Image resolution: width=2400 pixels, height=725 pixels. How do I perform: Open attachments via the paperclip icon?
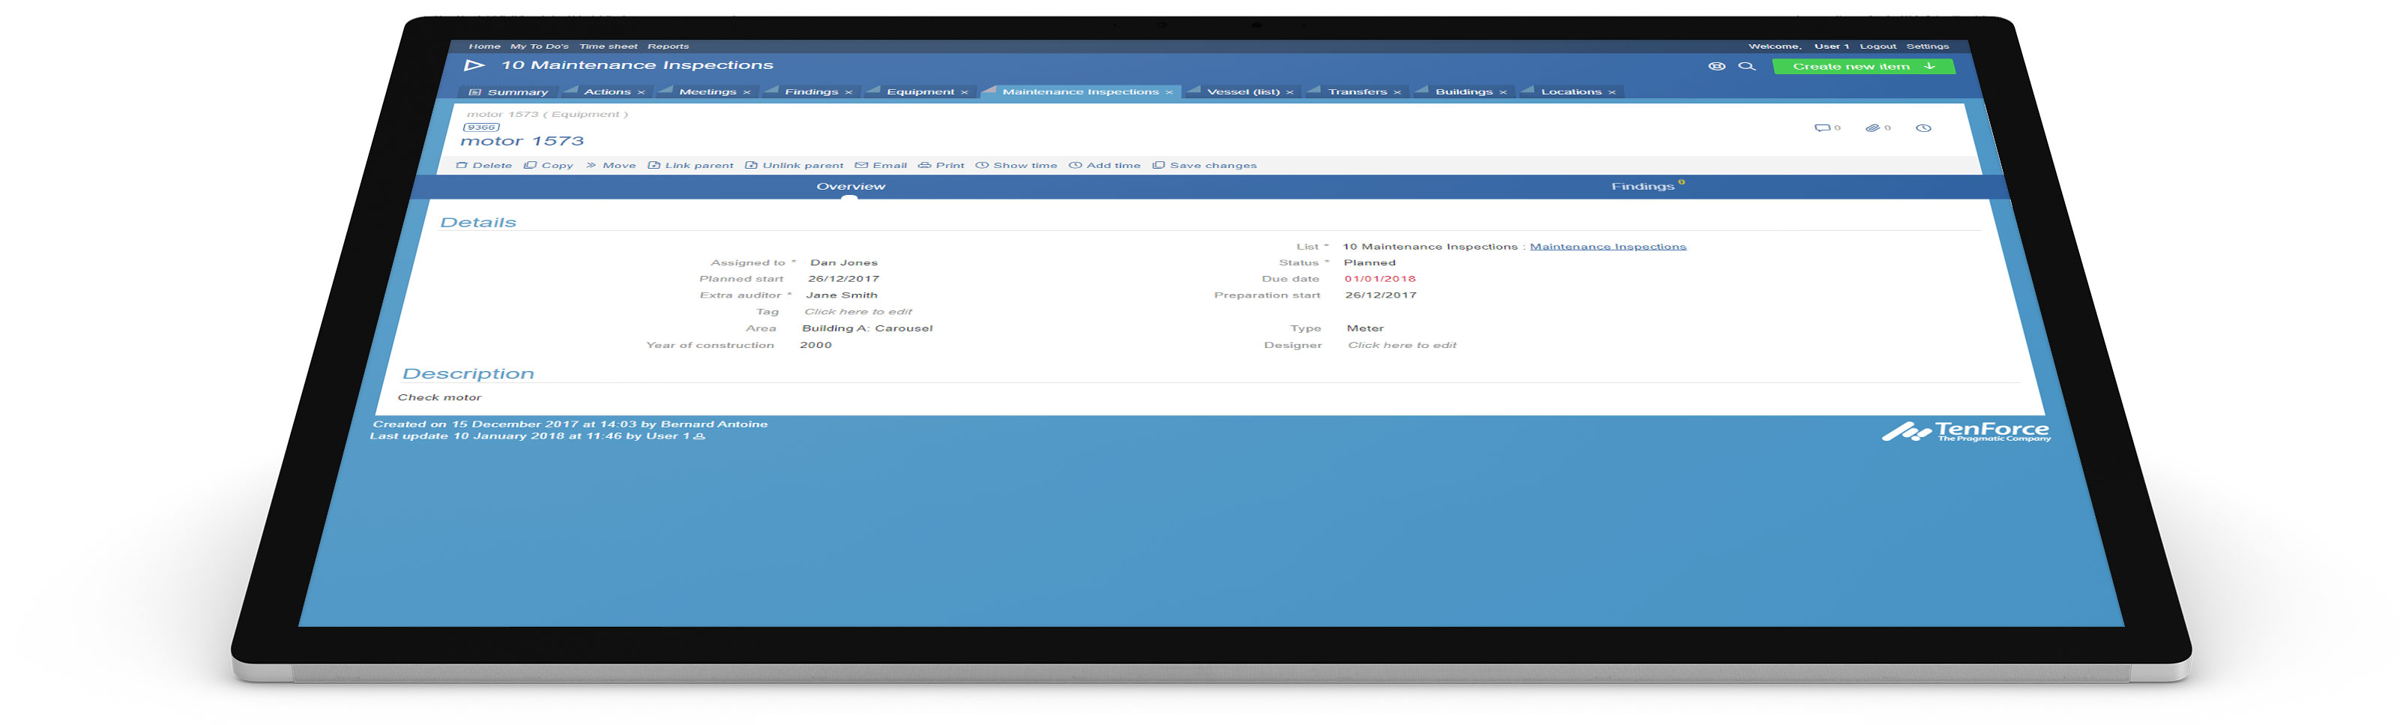pyautogui.click(x=1872, y=127)
